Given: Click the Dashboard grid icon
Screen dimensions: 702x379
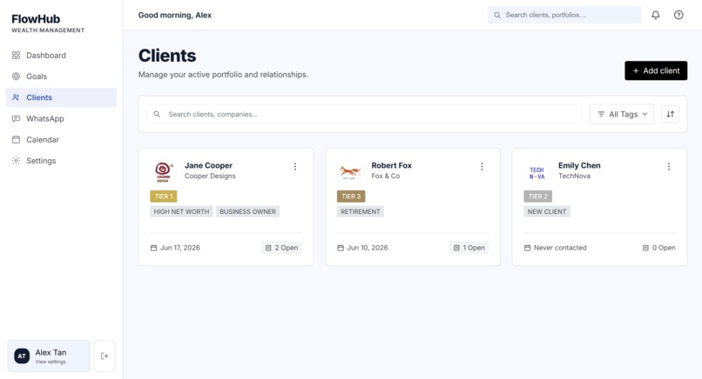Looking at the screenshot, I should (x=17, y=55).
